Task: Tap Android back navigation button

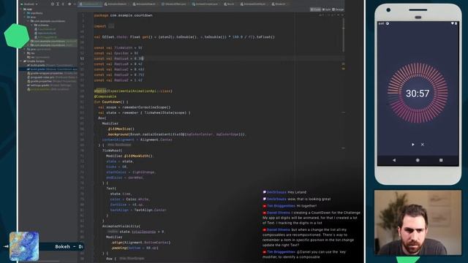Action: (x=394, y=160)
